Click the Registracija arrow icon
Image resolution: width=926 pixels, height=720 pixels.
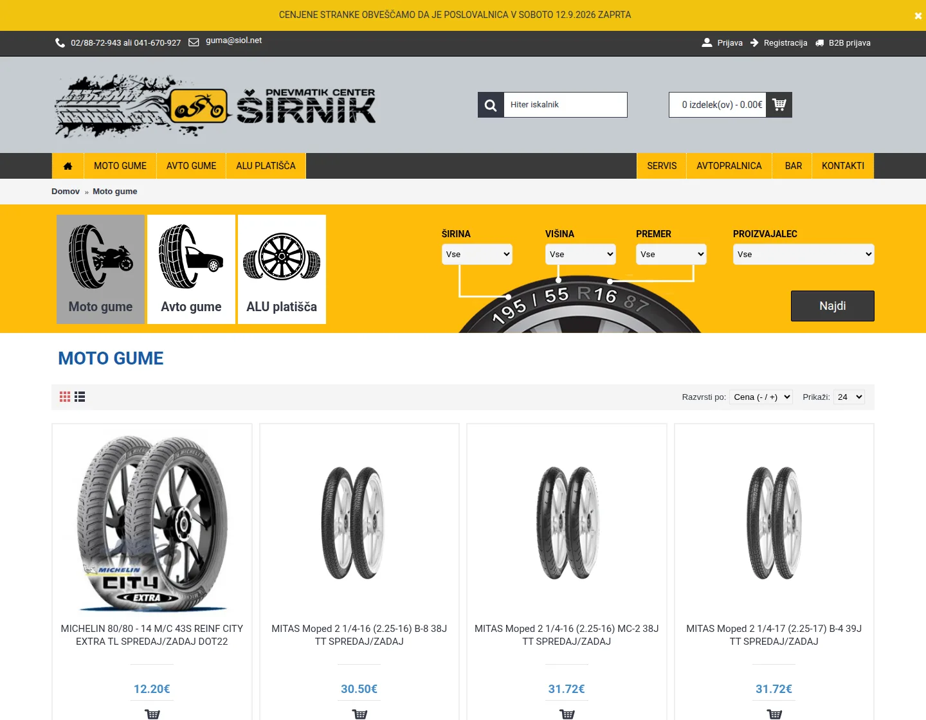click(x=754, y=42)
